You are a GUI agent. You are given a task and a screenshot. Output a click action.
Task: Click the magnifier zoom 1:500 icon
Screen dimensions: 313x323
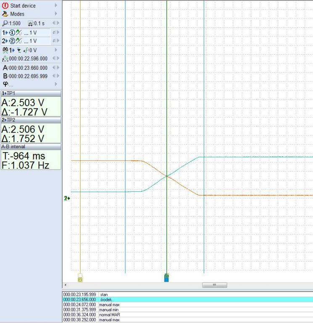click(5, 24)
